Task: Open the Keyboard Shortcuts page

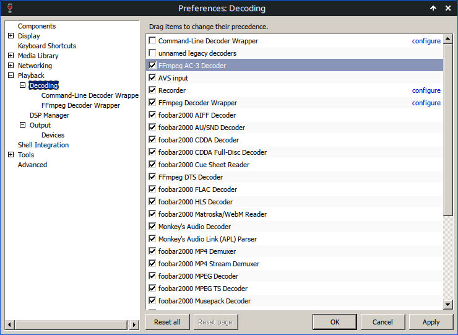Action: coord(47,46)
